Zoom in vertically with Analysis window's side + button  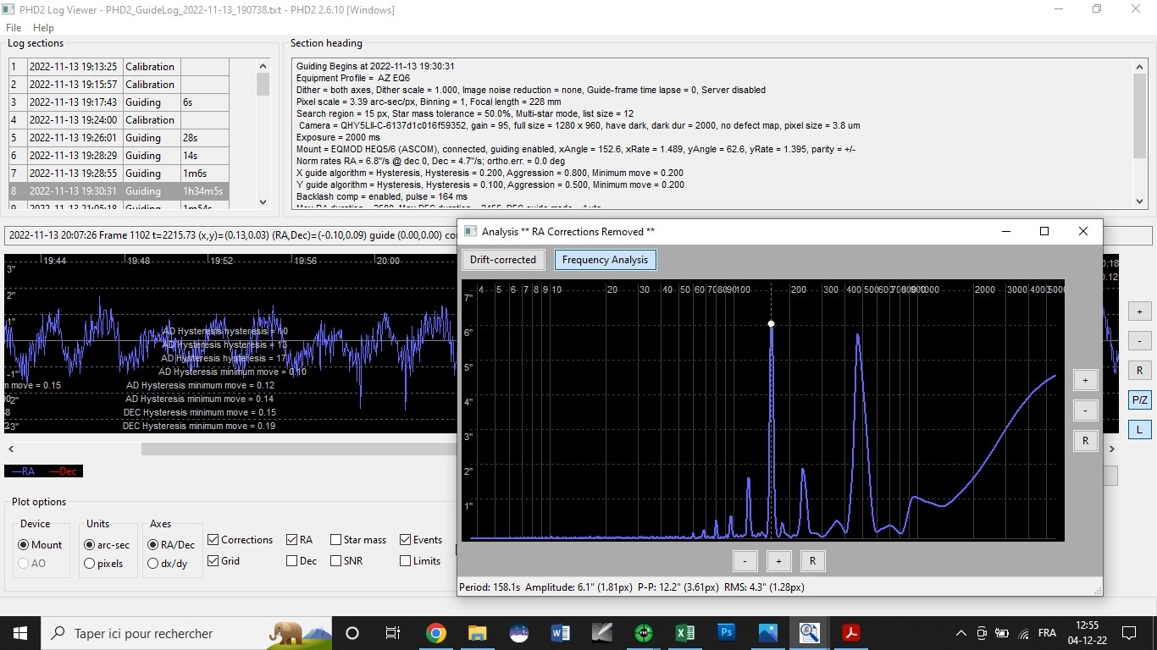pyautogui.click(x=1085, y=380)
